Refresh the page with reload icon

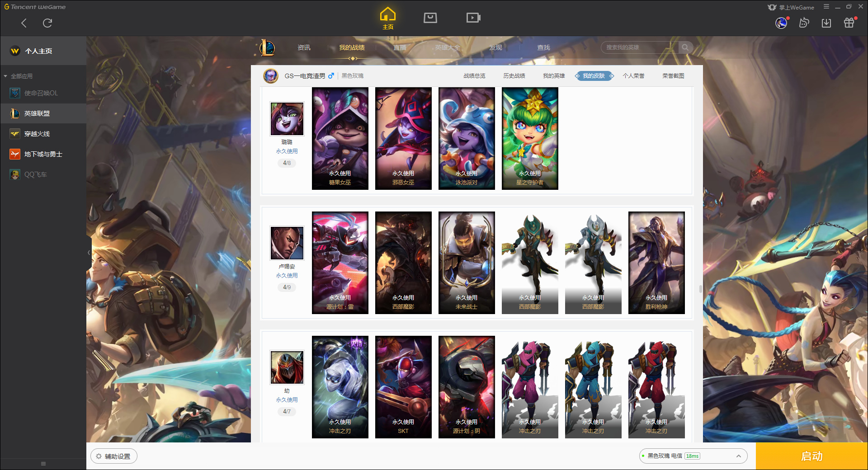[47, 23]
